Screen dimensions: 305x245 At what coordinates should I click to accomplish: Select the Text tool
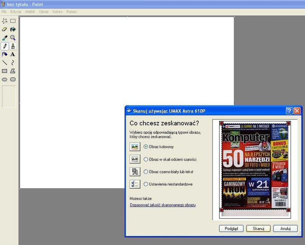13,54
